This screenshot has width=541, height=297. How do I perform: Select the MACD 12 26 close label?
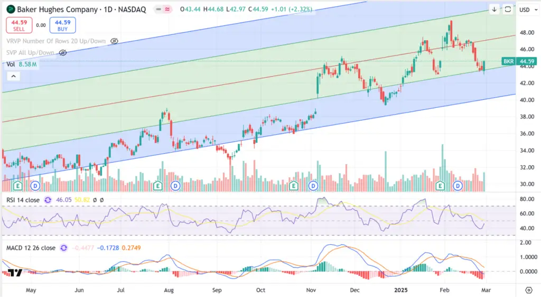click(x=31, y=248)
